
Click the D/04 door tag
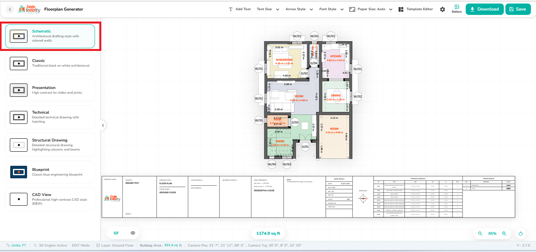point(314,63)
